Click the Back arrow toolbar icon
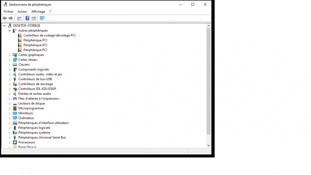Screen dimensions: 311x175 coord(5,18)
